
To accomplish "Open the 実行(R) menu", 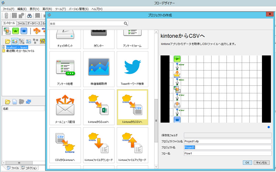I will click(x=47, y=9).
